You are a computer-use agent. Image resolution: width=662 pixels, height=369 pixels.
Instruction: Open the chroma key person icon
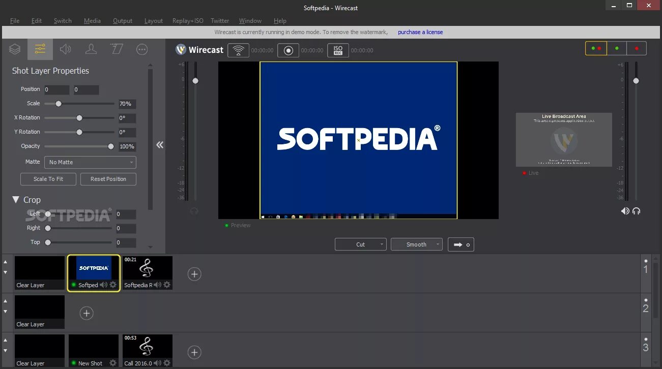point(91,49)
